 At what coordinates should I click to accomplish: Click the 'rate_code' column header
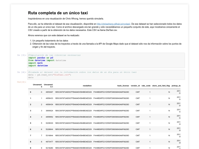coord(146,86)
